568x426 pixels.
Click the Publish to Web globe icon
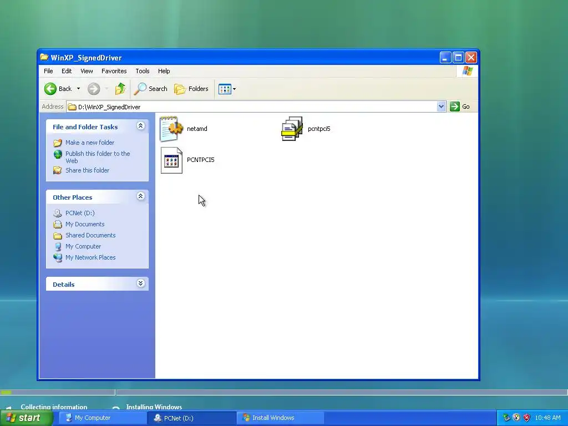(x=58, y=154)
